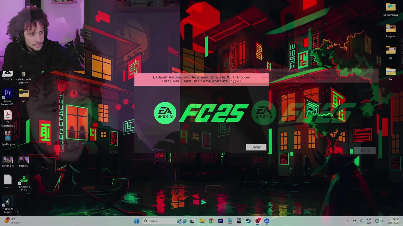The width and height of the screenshot is (403, 226).
Task: Open the Windows Start menu
Action: click(137, 221)
